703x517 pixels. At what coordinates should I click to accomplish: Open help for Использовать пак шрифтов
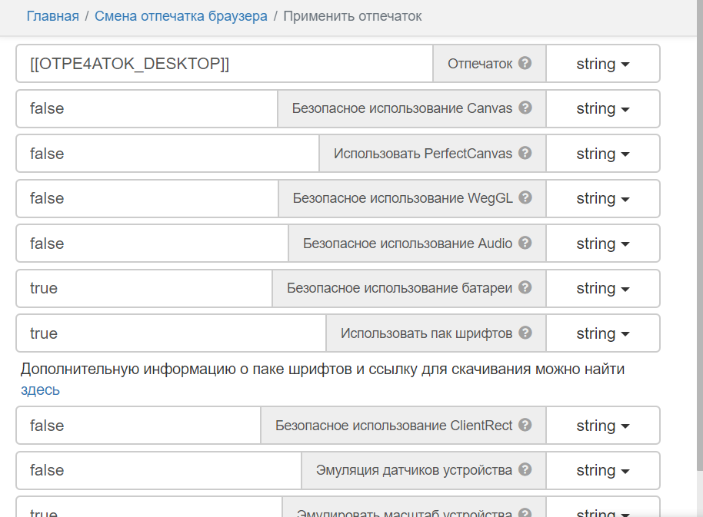(526, 333)
